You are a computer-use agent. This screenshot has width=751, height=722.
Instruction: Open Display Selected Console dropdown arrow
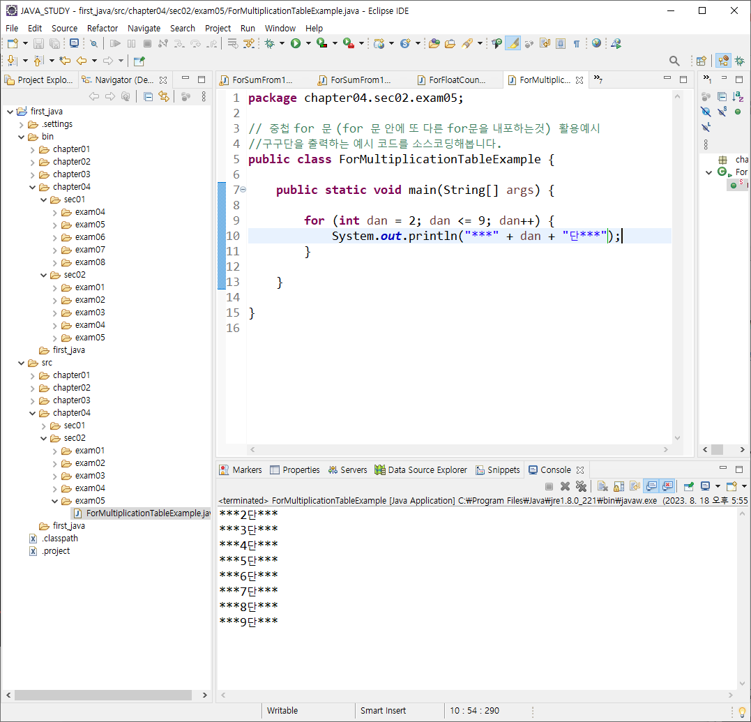tap(717, 486)
